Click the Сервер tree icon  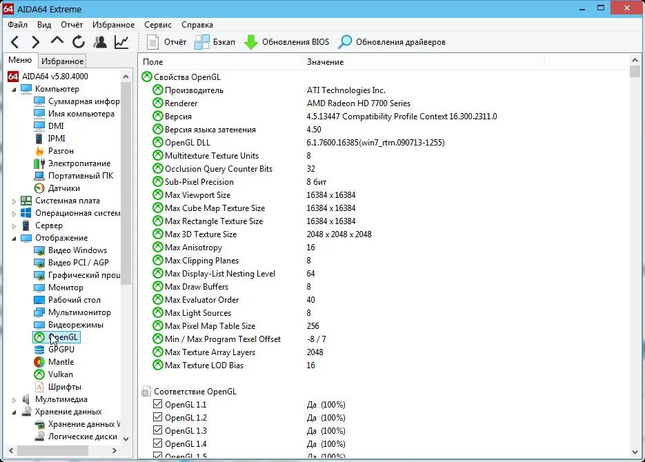coord(26,225)
